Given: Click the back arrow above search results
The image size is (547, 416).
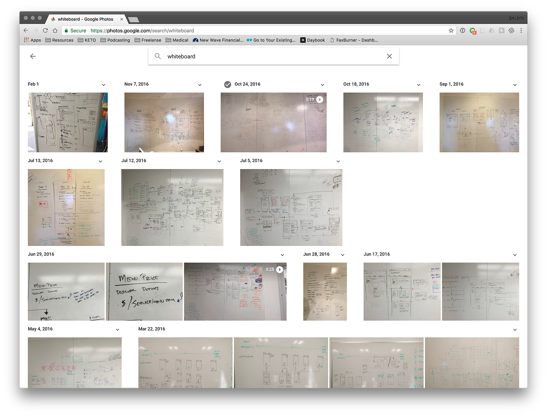Looking at the screenshot, I should point(33,56).
